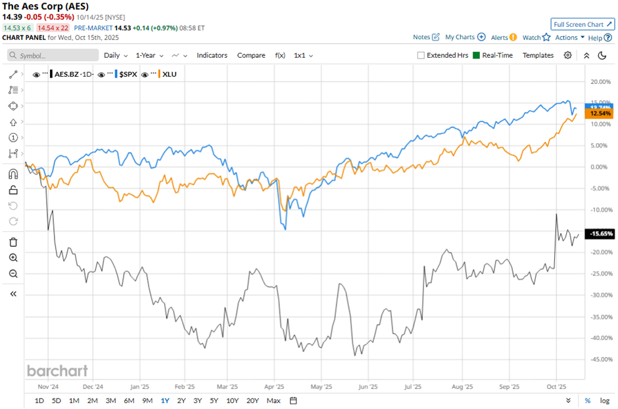Open the Compare menu
Image resolution: width=618 pixels, height=409 pixels.
click(x=251, y=56)
